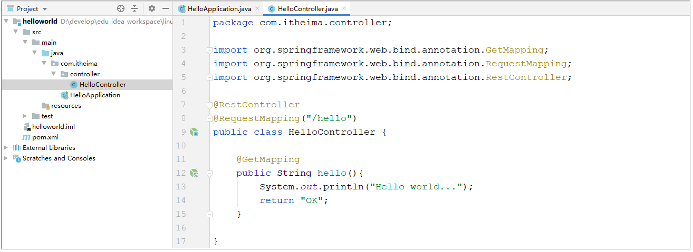Expand the test folder
The image size is (693, 252).
tap(25, 116)
